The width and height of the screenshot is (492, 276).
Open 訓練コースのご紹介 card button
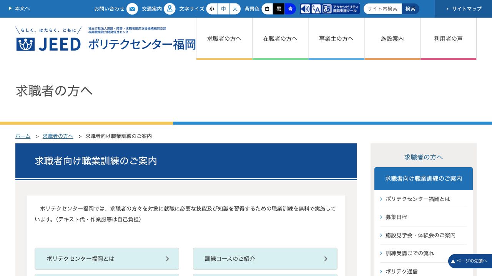click(265, 259)
